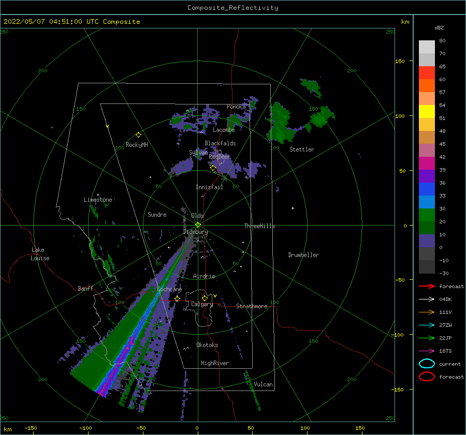466x435 pixels.
Task: Click the Banff town label
Action: (85, 288)
